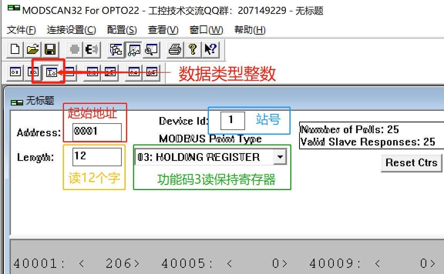Open the 帮助(H) menu
444x274 pixels.
(x=250, y=30)
